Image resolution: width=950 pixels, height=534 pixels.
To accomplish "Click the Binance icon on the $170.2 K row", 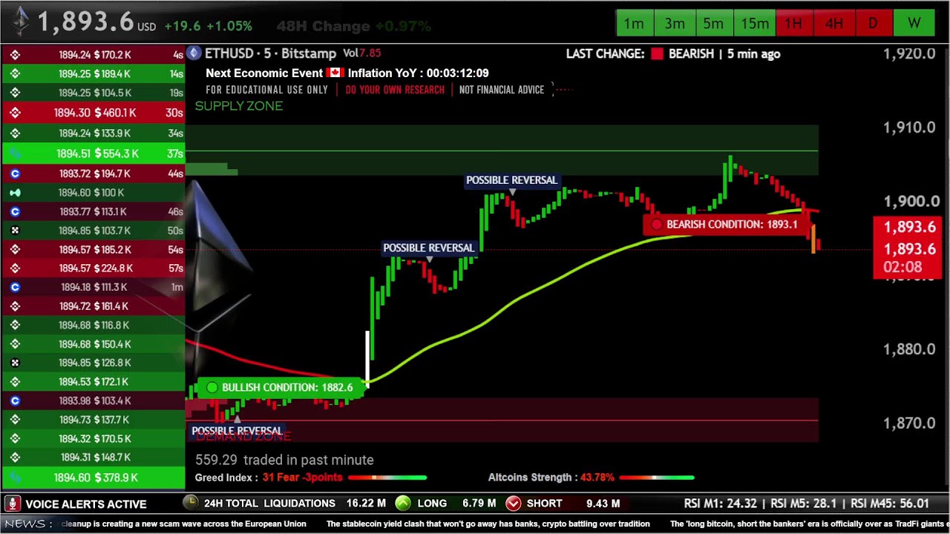I will (x=15, y=54).
